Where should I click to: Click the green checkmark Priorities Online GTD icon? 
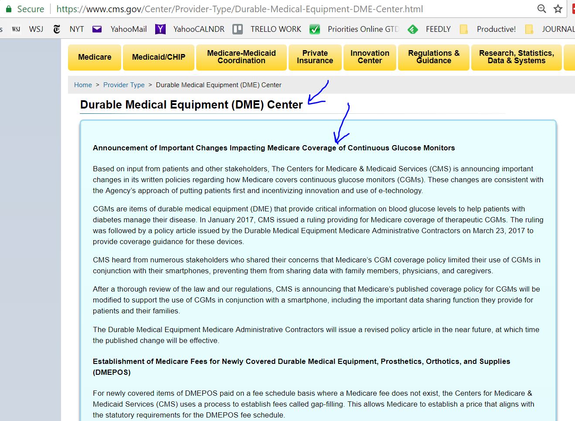[x=315, y=29]
